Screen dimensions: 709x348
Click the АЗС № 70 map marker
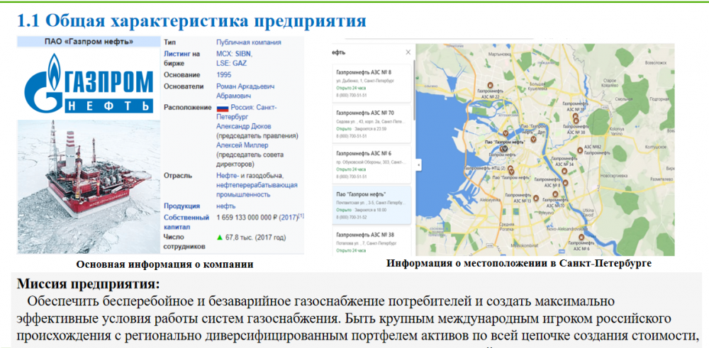[555, 194]
